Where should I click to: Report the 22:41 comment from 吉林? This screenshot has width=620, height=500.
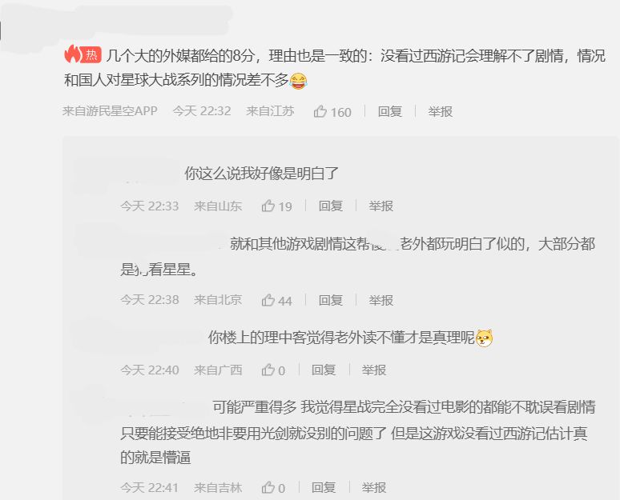tap(373, 487)
